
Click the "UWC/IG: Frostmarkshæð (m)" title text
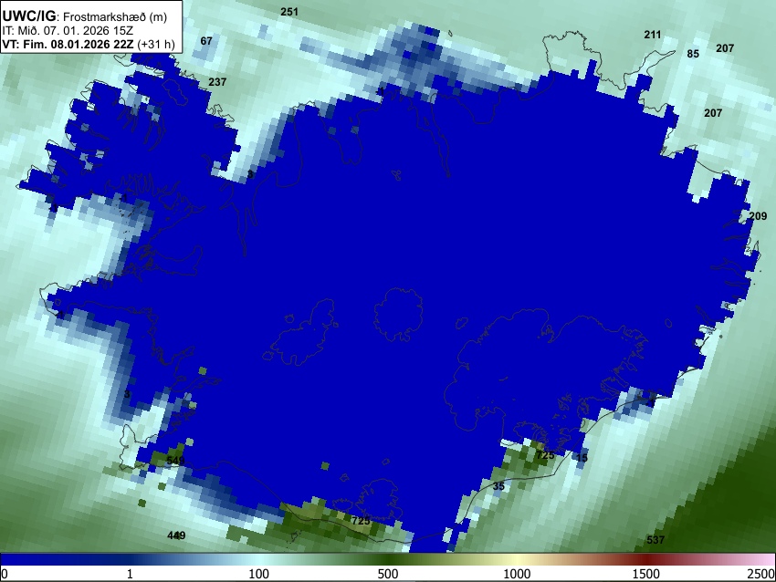point(85,16)
